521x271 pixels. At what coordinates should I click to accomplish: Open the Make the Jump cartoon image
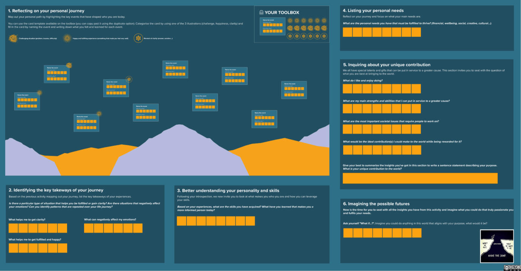click(496, 246)
